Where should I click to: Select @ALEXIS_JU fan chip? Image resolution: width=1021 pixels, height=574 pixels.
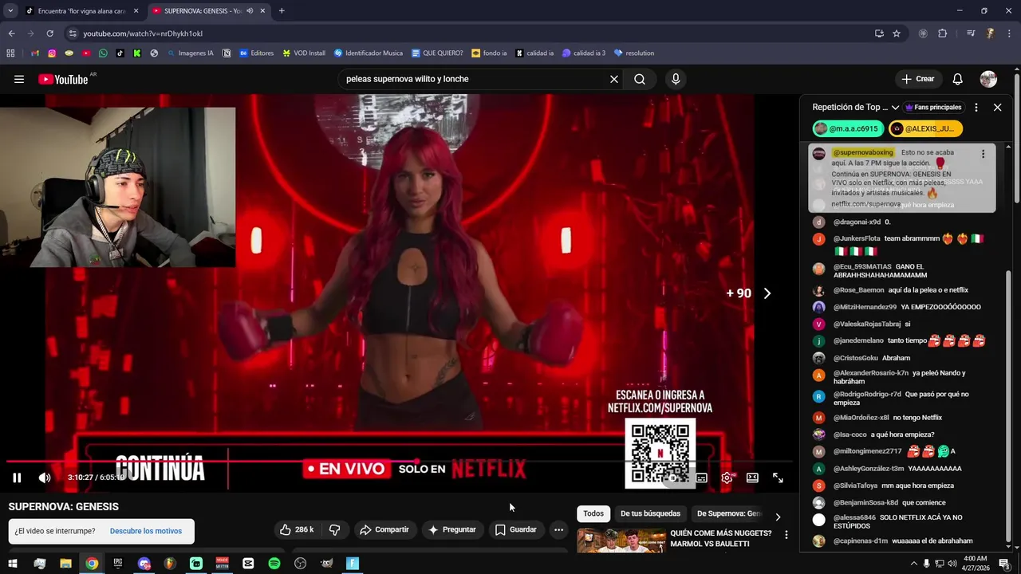pyautogui.click(x=925, y=128)
